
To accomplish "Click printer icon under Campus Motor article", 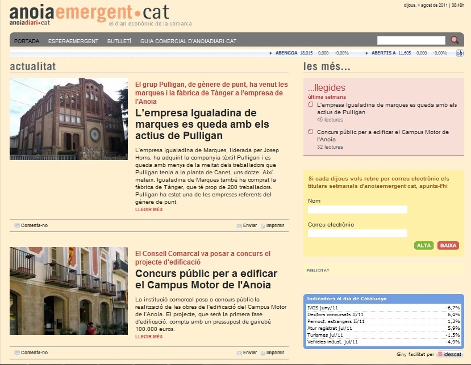I will tap(263, 353).
